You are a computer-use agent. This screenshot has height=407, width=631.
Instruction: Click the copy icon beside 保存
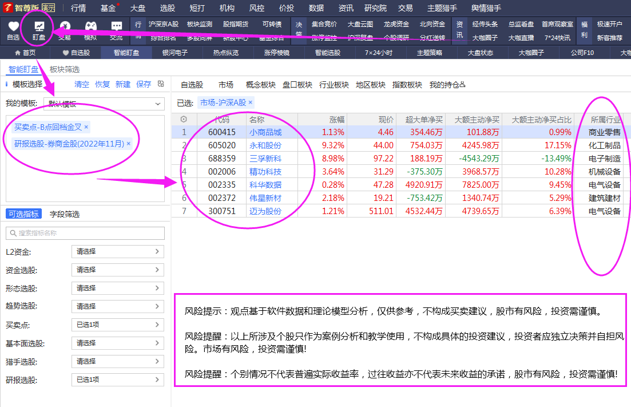[161, 84]
